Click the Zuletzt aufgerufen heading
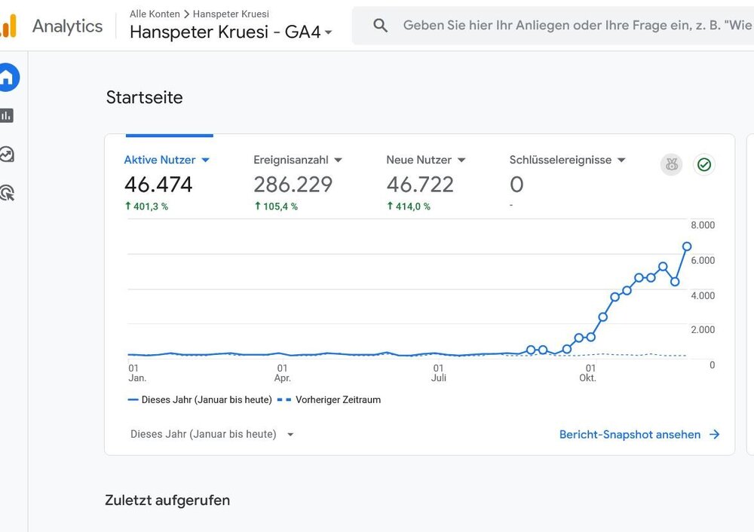 (167, 500)
